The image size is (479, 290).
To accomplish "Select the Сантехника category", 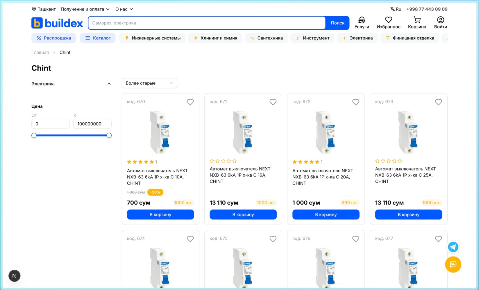I will 266,38.
